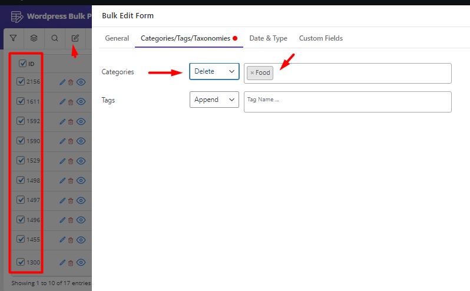Uncheck the checkbox for post 1300

tap(21, 262)
